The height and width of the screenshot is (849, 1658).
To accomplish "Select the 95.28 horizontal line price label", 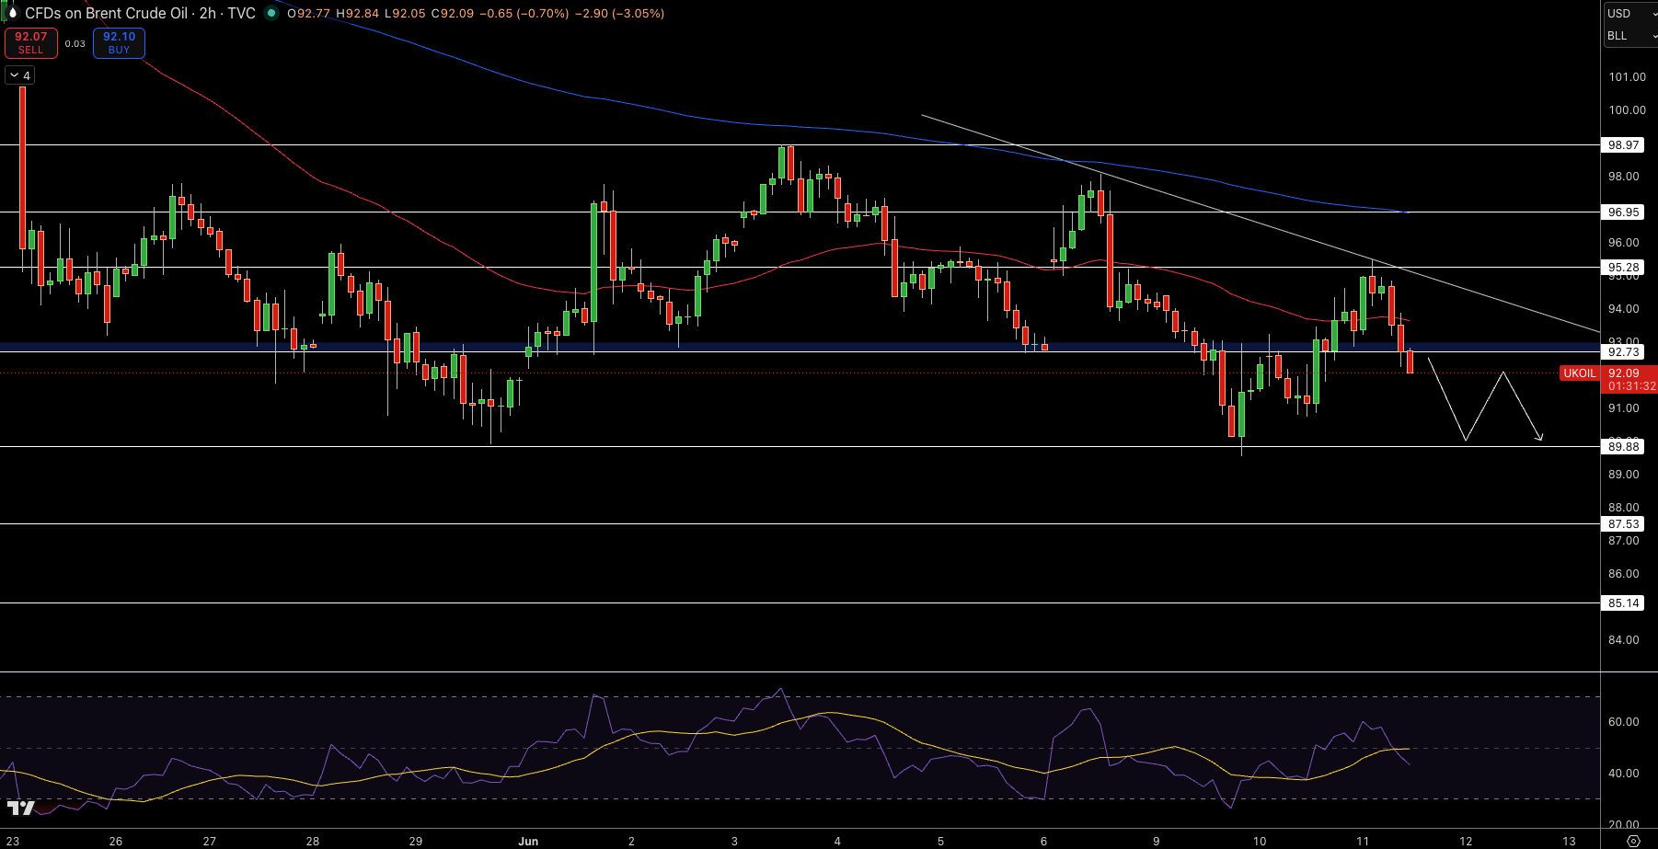I will [x=1623, y=268].
